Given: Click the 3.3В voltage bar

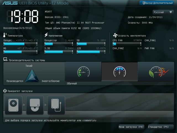Looking at the screenshot, I should pos(59,52).
